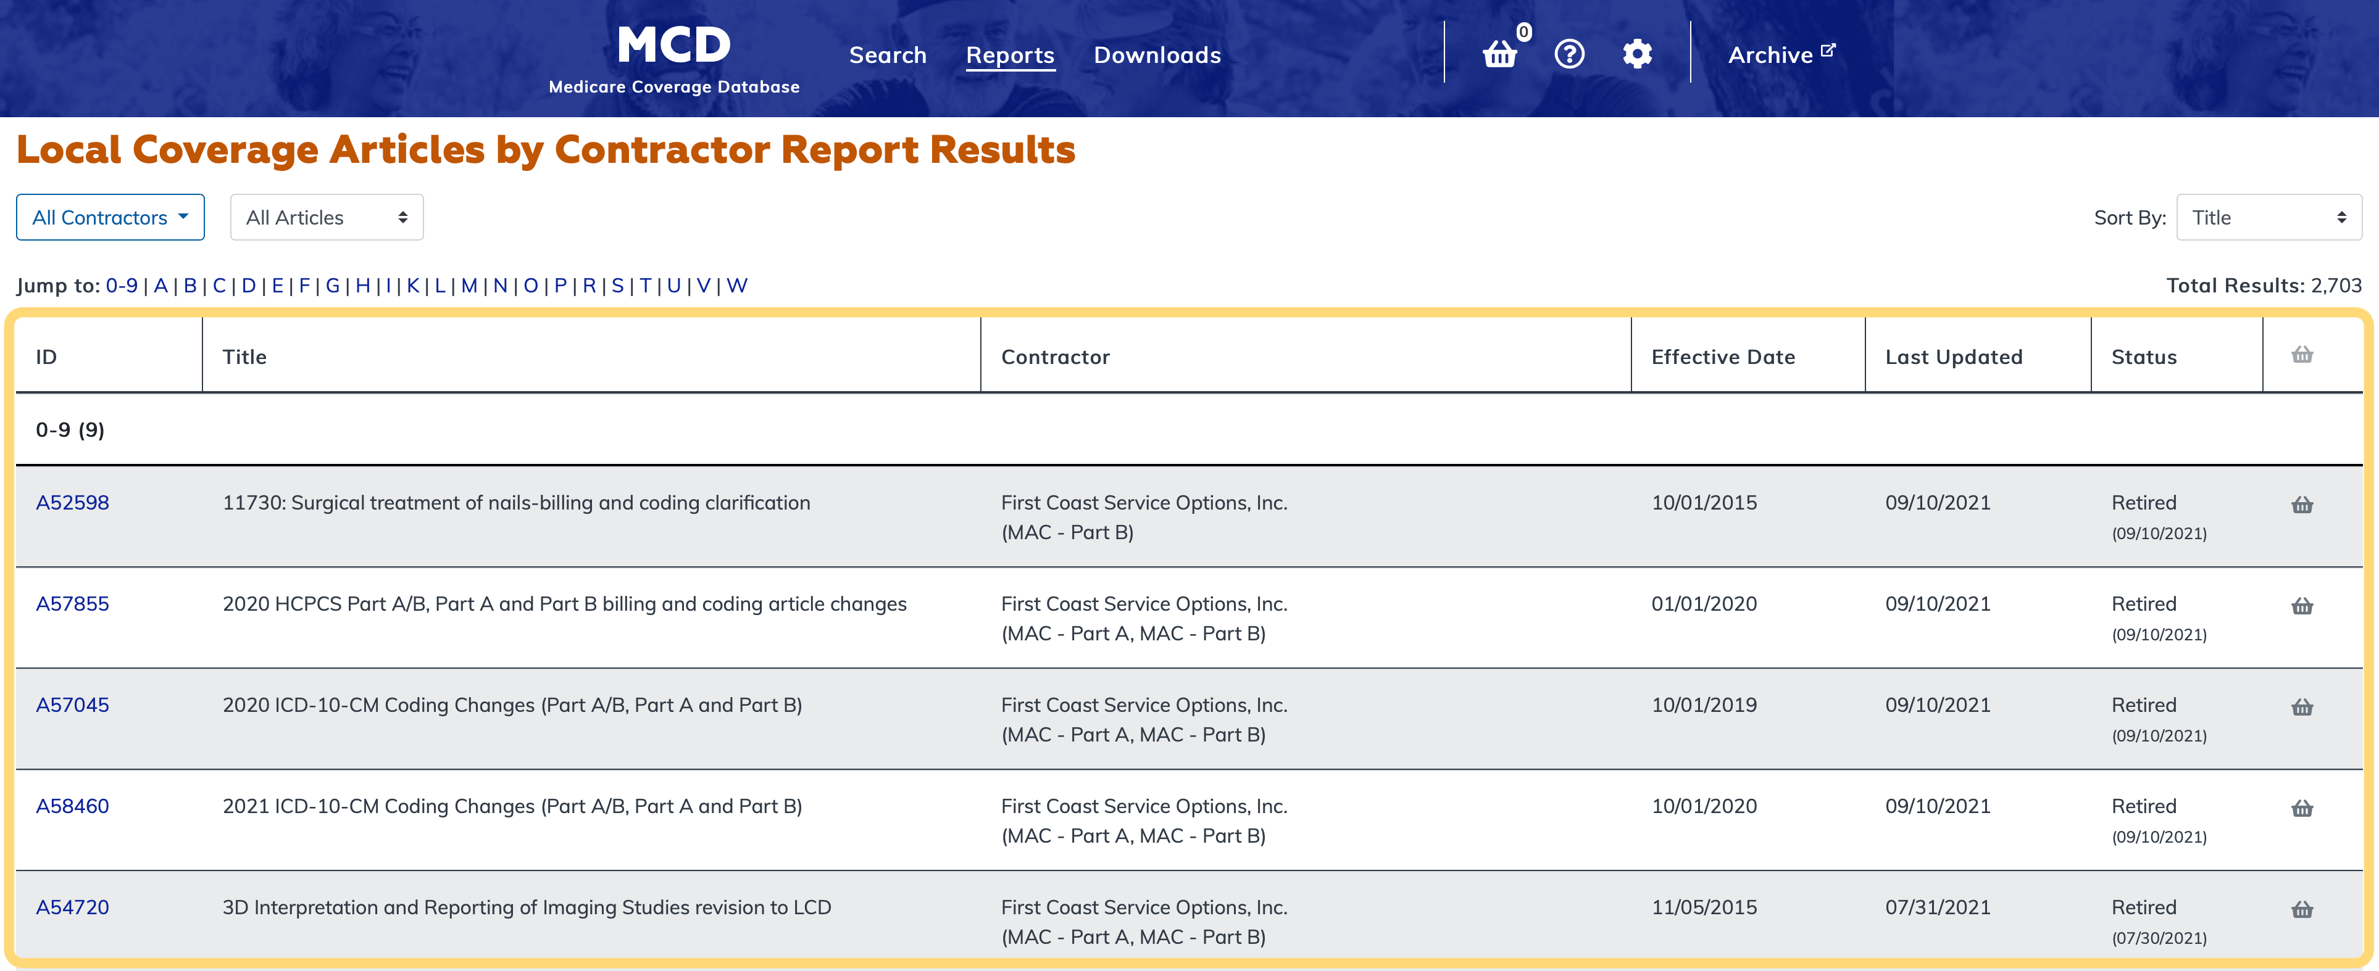Screen dimensions: 2379x971
Task: Go to the Search menu
Action: click(x=886, y=56)
